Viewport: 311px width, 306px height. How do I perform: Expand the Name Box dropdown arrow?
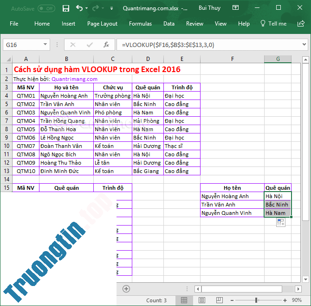[45, 44]
